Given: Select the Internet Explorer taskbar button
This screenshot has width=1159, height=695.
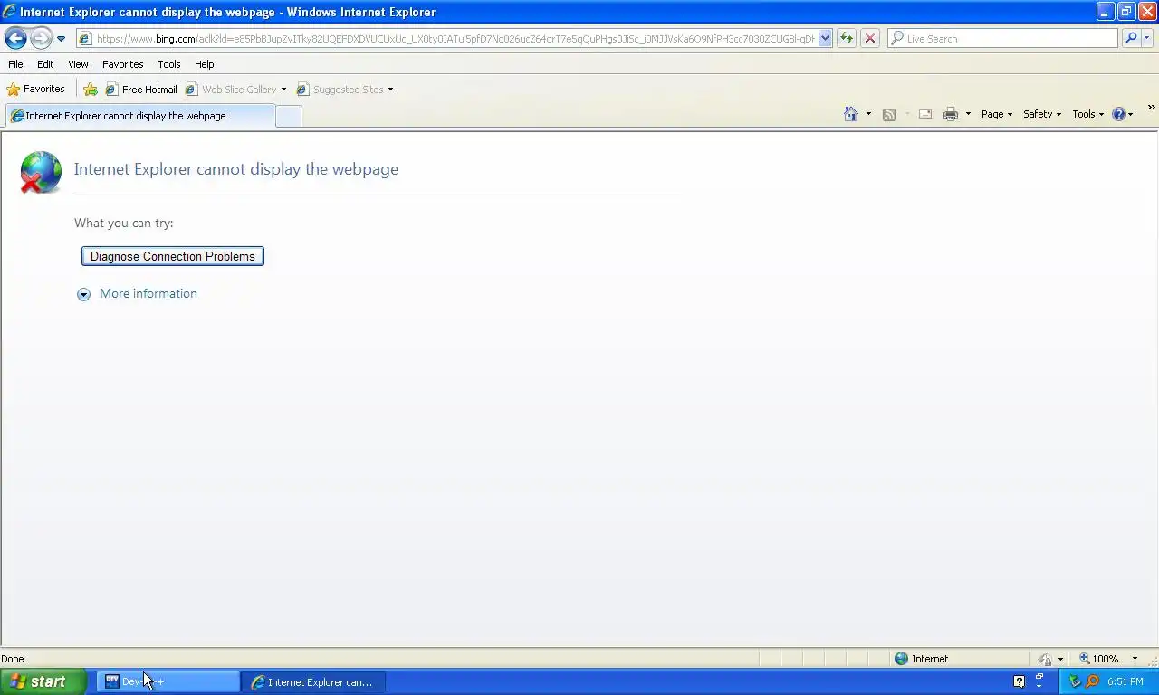Looking at the screenshot, I should (x=314, y=681).
